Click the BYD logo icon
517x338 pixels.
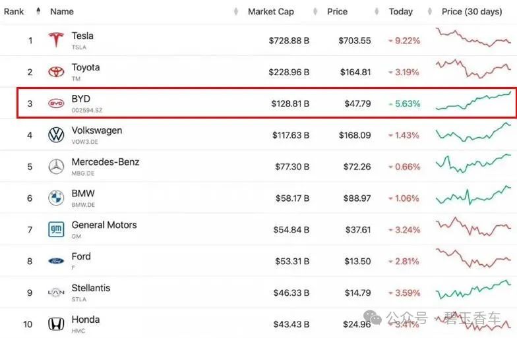point(56,103)
